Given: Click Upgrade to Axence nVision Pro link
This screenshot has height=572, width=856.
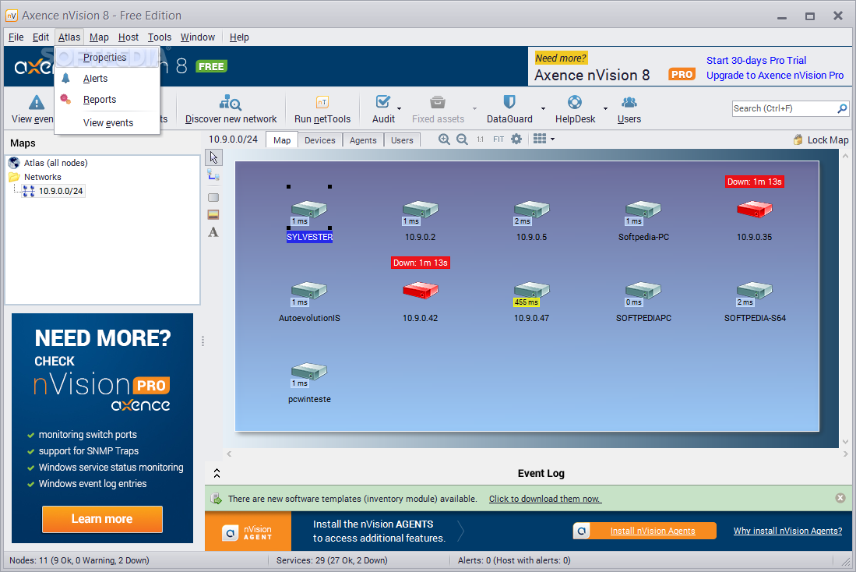Looking at the screenshot, I should point(775,76).
